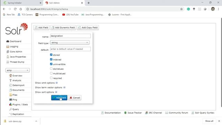Navigate back in browser
The width and height of the screenshot is (222, 125).
[4, 9]
